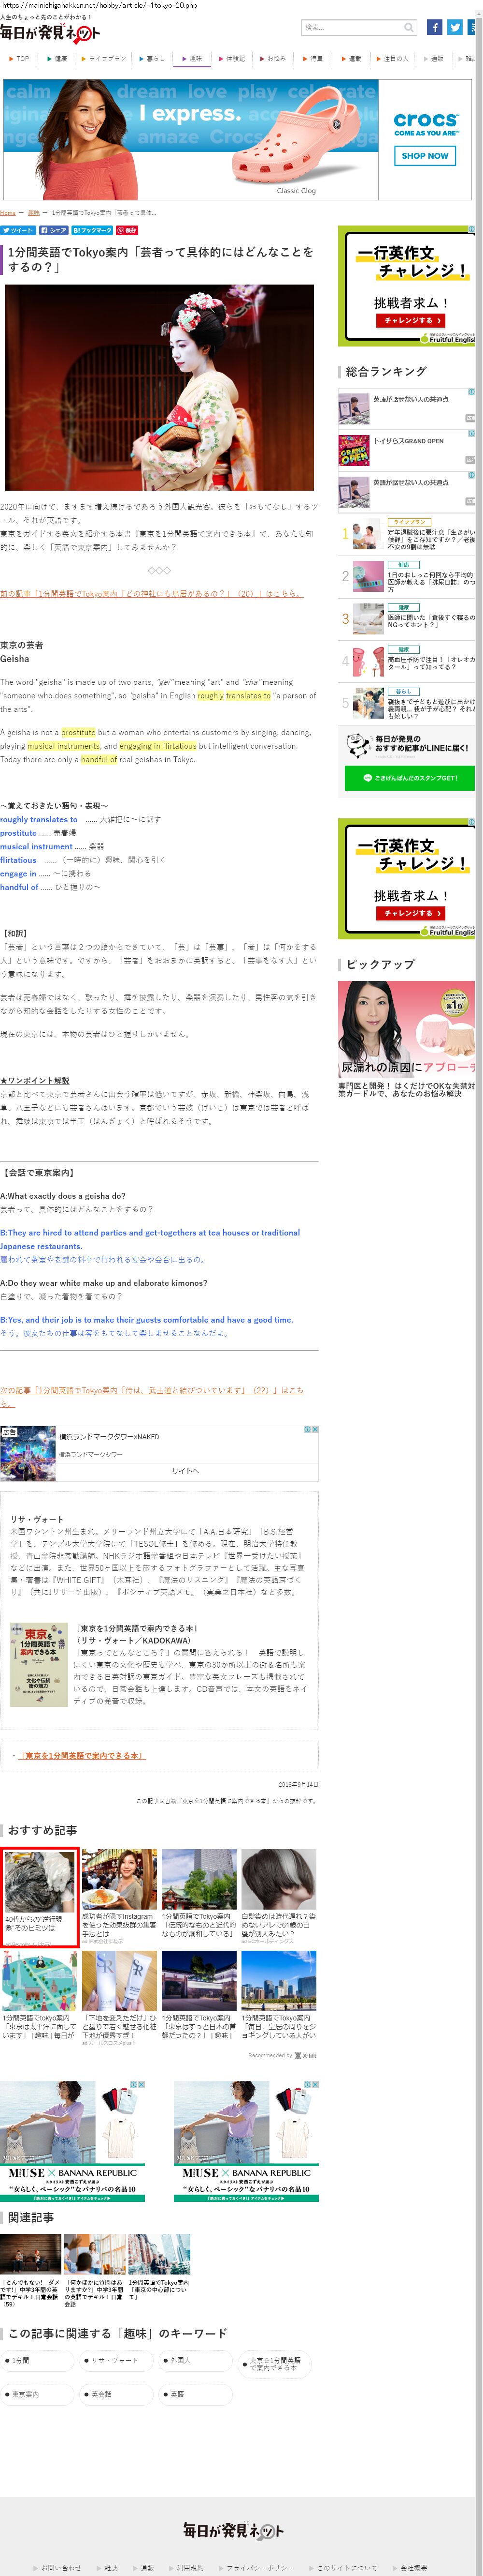This screenshot has height=2576, width=483.
Task: Open the 暮らし navigation item
Action: pos(152,59)
